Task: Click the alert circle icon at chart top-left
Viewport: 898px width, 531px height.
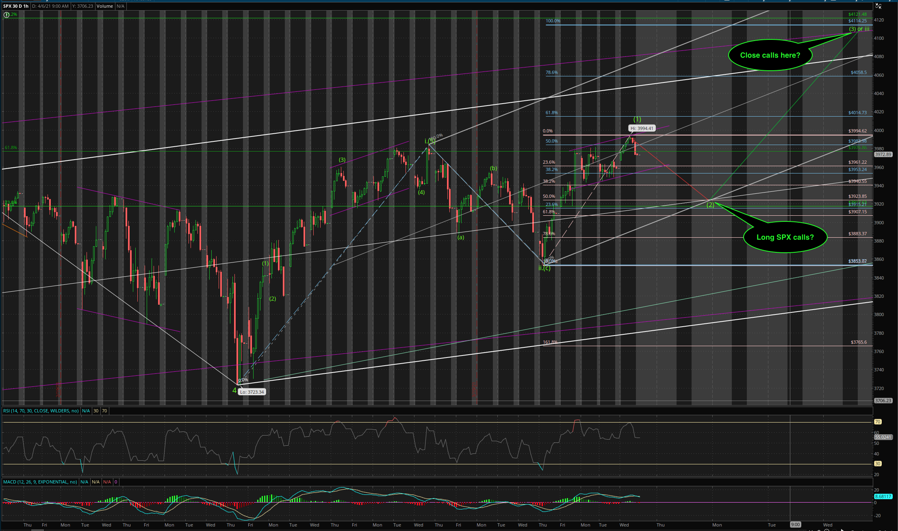Action: [6, 15]
